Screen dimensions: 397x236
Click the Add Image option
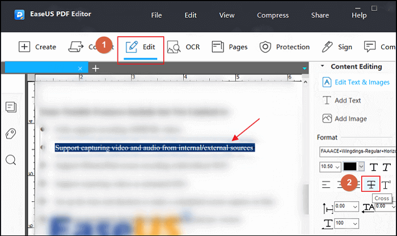tap(346, 119)
